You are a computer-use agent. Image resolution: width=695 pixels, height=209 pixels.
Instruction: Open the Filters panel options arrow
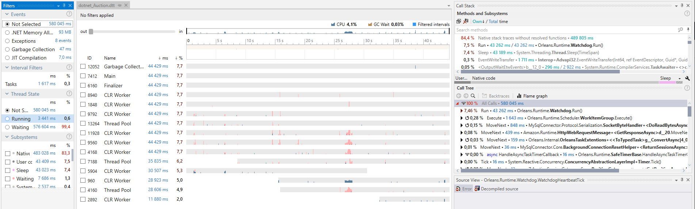58,6
